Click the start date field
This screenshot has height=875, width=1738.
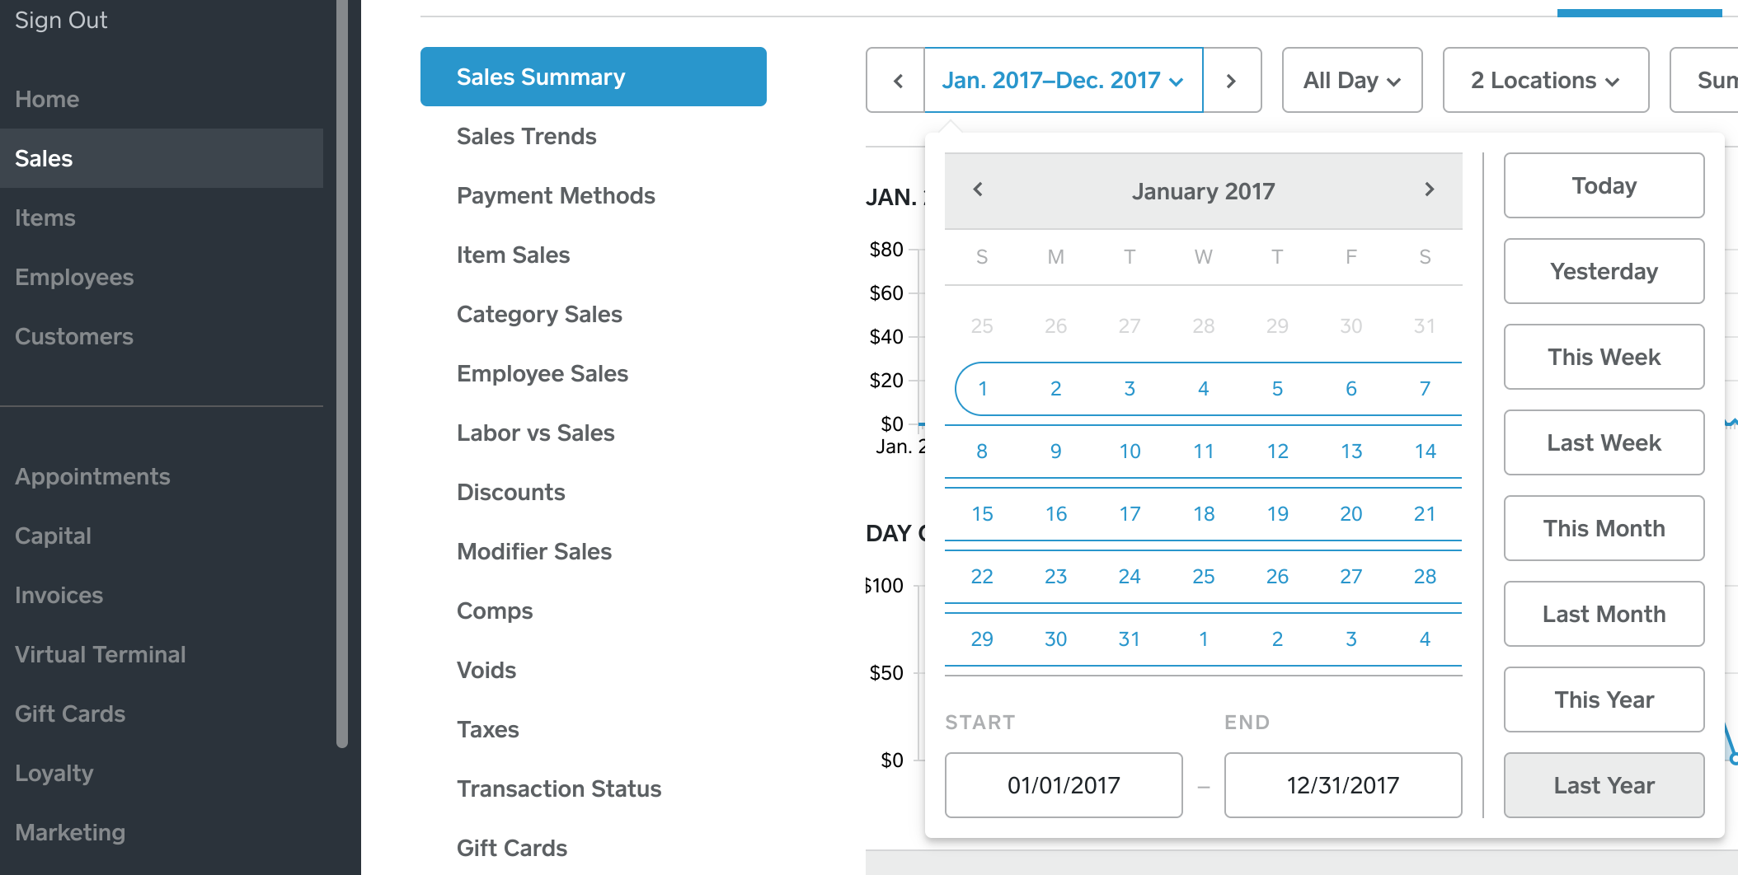[x=1064, y=785]
